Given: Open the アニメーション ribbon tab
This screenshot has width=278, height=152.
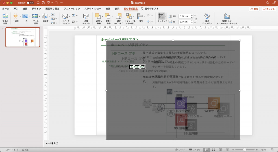Looking at the screenshot, I should pyautogui.click(x=72, y=9).
